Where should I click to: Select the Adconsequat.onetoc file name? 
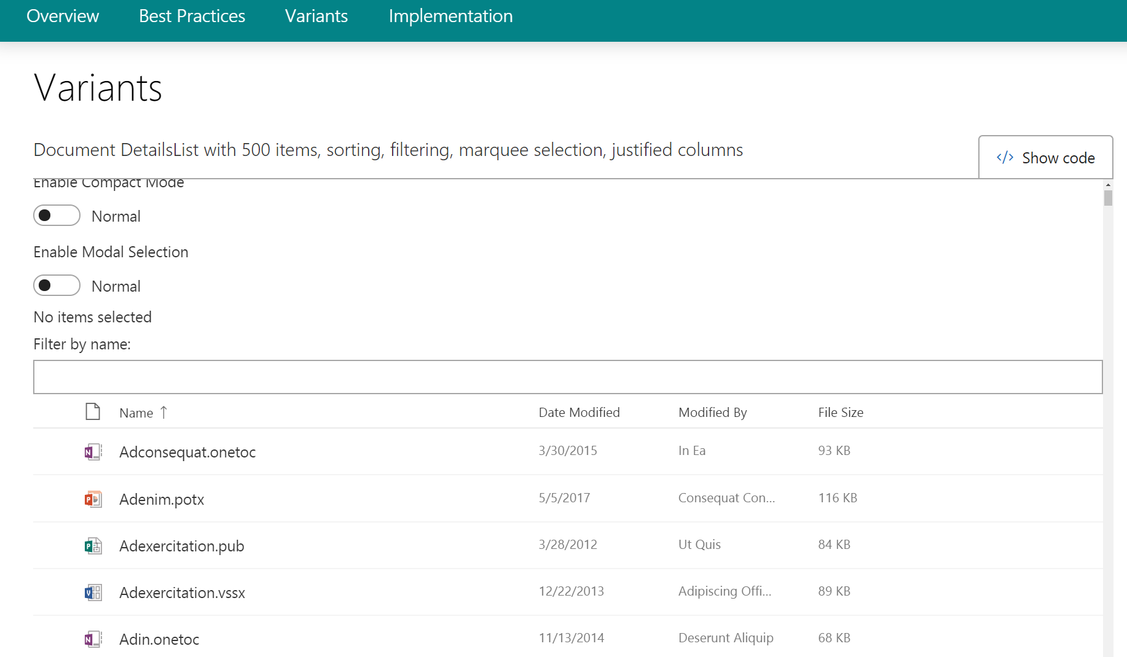pyautogui.click(x=187, y=452)
